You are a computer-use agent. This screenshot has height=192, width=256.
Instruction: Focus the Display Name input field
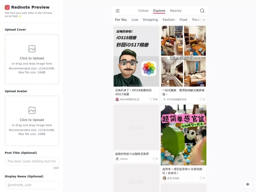(32, 185)
